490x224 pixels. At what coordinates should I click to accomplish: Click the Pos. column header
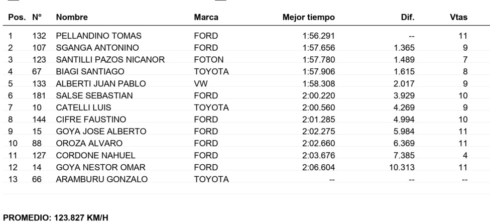17,17
